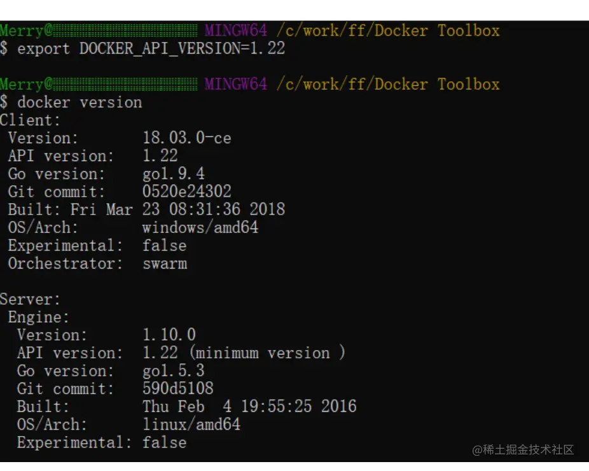Image resolution: width=589 pixels, height=471 pixels.
Task: Click server API version minimum version text
Action: [x=267, y=353]
